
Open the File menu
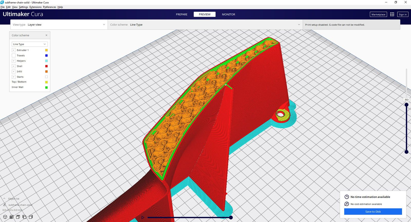coord(3,7)
